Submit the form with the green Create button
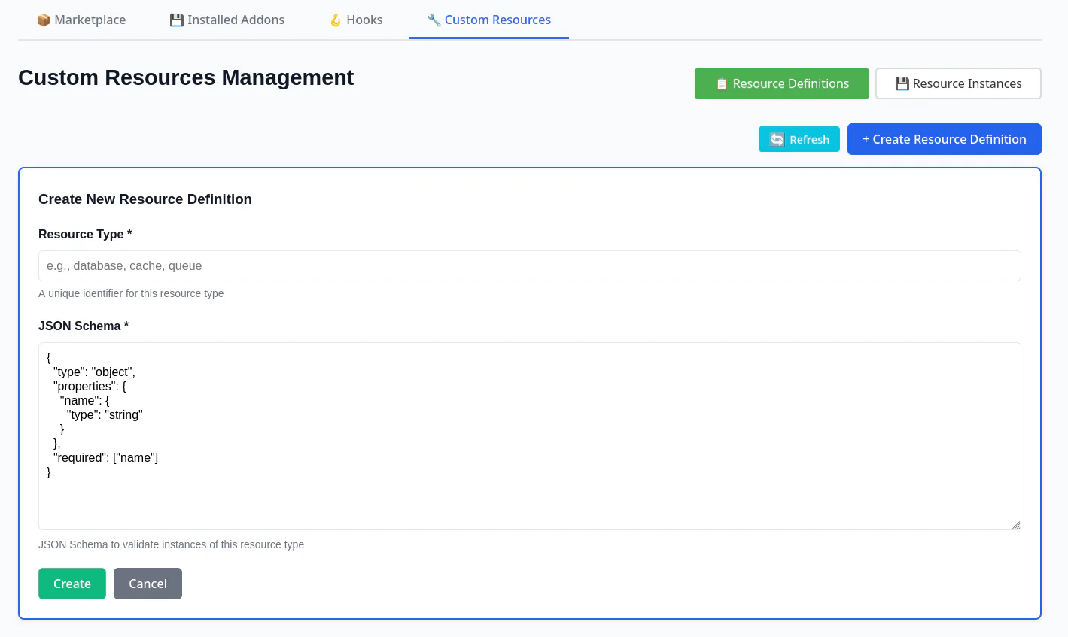Viewport: 1068px width, 637px height. [72, 584]
